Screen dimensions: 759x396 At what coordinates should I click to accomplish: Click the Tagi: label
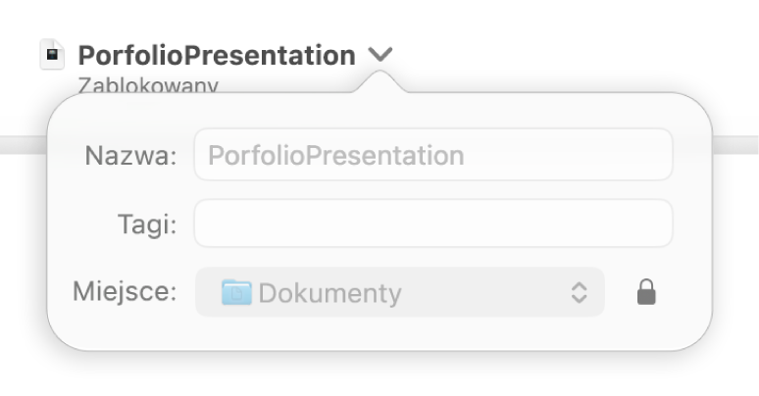(x=147, y=224)
